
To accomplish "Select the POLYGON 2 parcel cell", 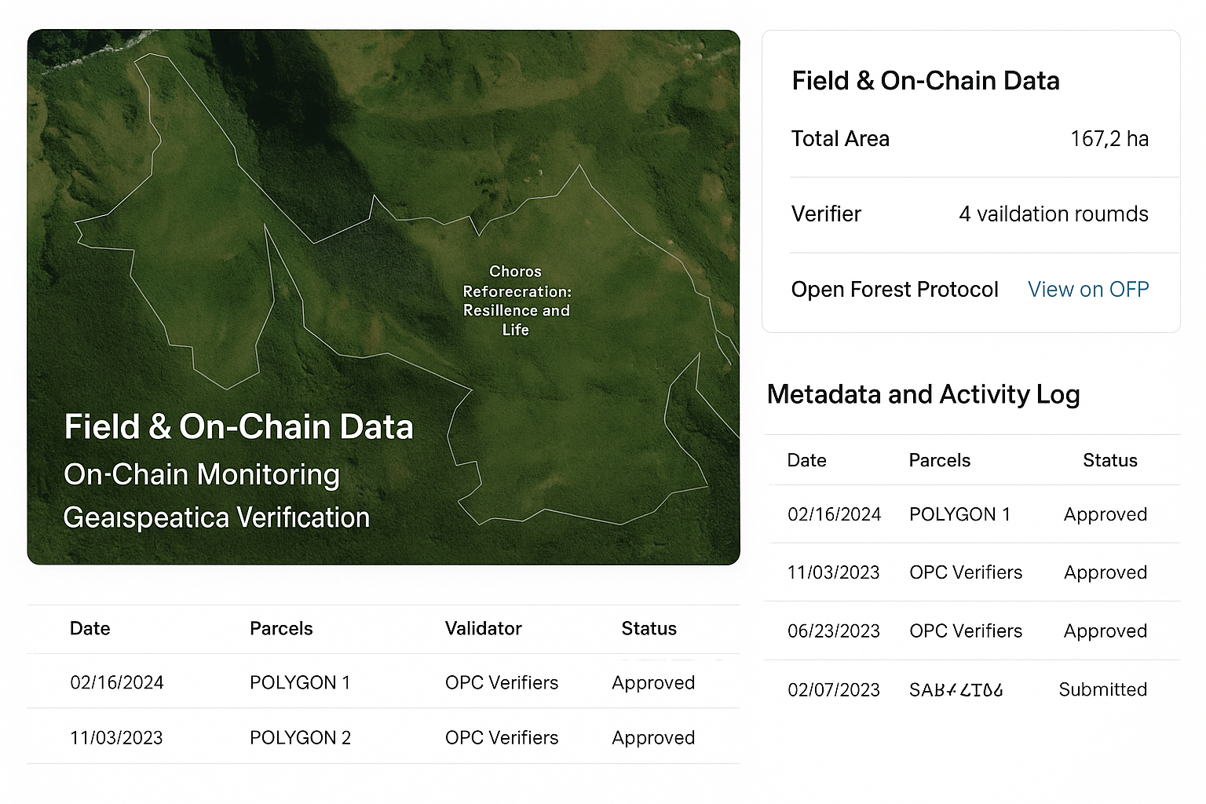I will coord(300,737).
